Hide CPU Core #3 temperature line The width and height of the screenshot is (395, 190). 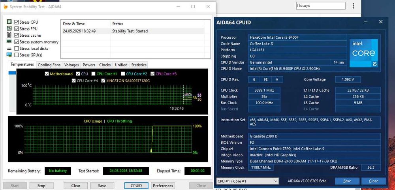[152, 74]
